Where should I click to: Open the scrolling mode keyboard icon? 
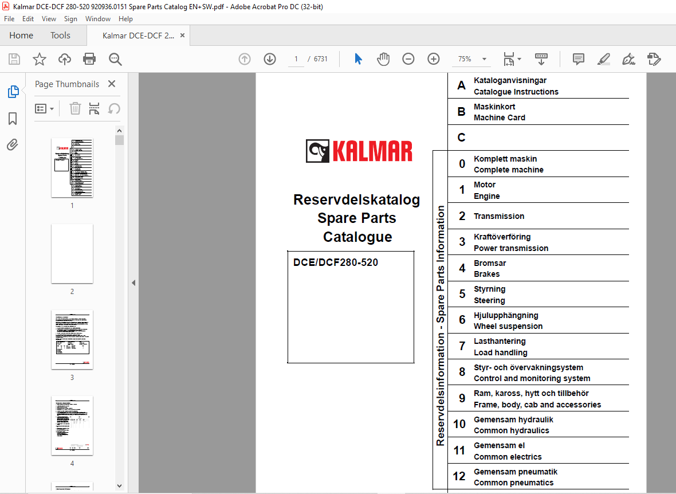coord(541,59)
